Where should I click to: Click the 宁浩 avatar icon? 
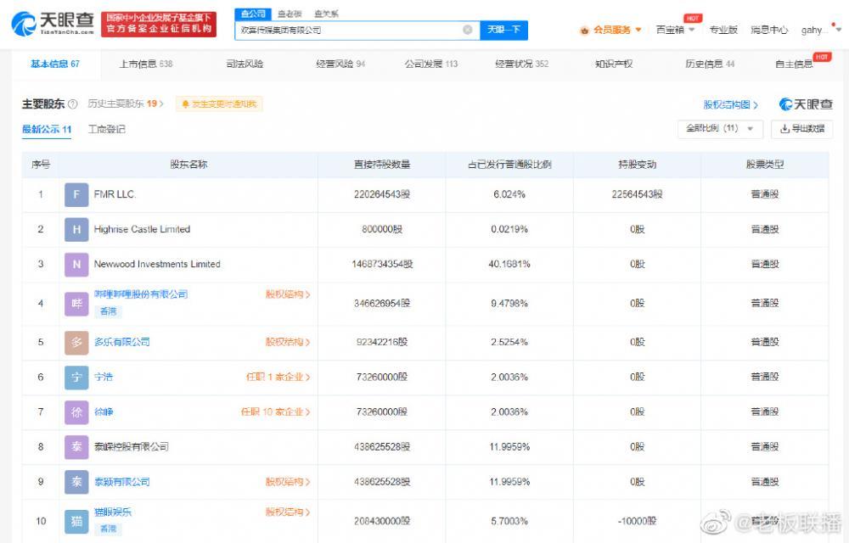[76, 378]
